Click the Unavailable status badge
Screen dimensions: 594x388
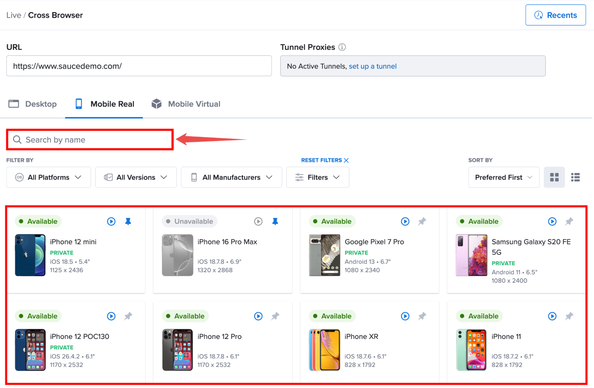[x=190, y=221]
